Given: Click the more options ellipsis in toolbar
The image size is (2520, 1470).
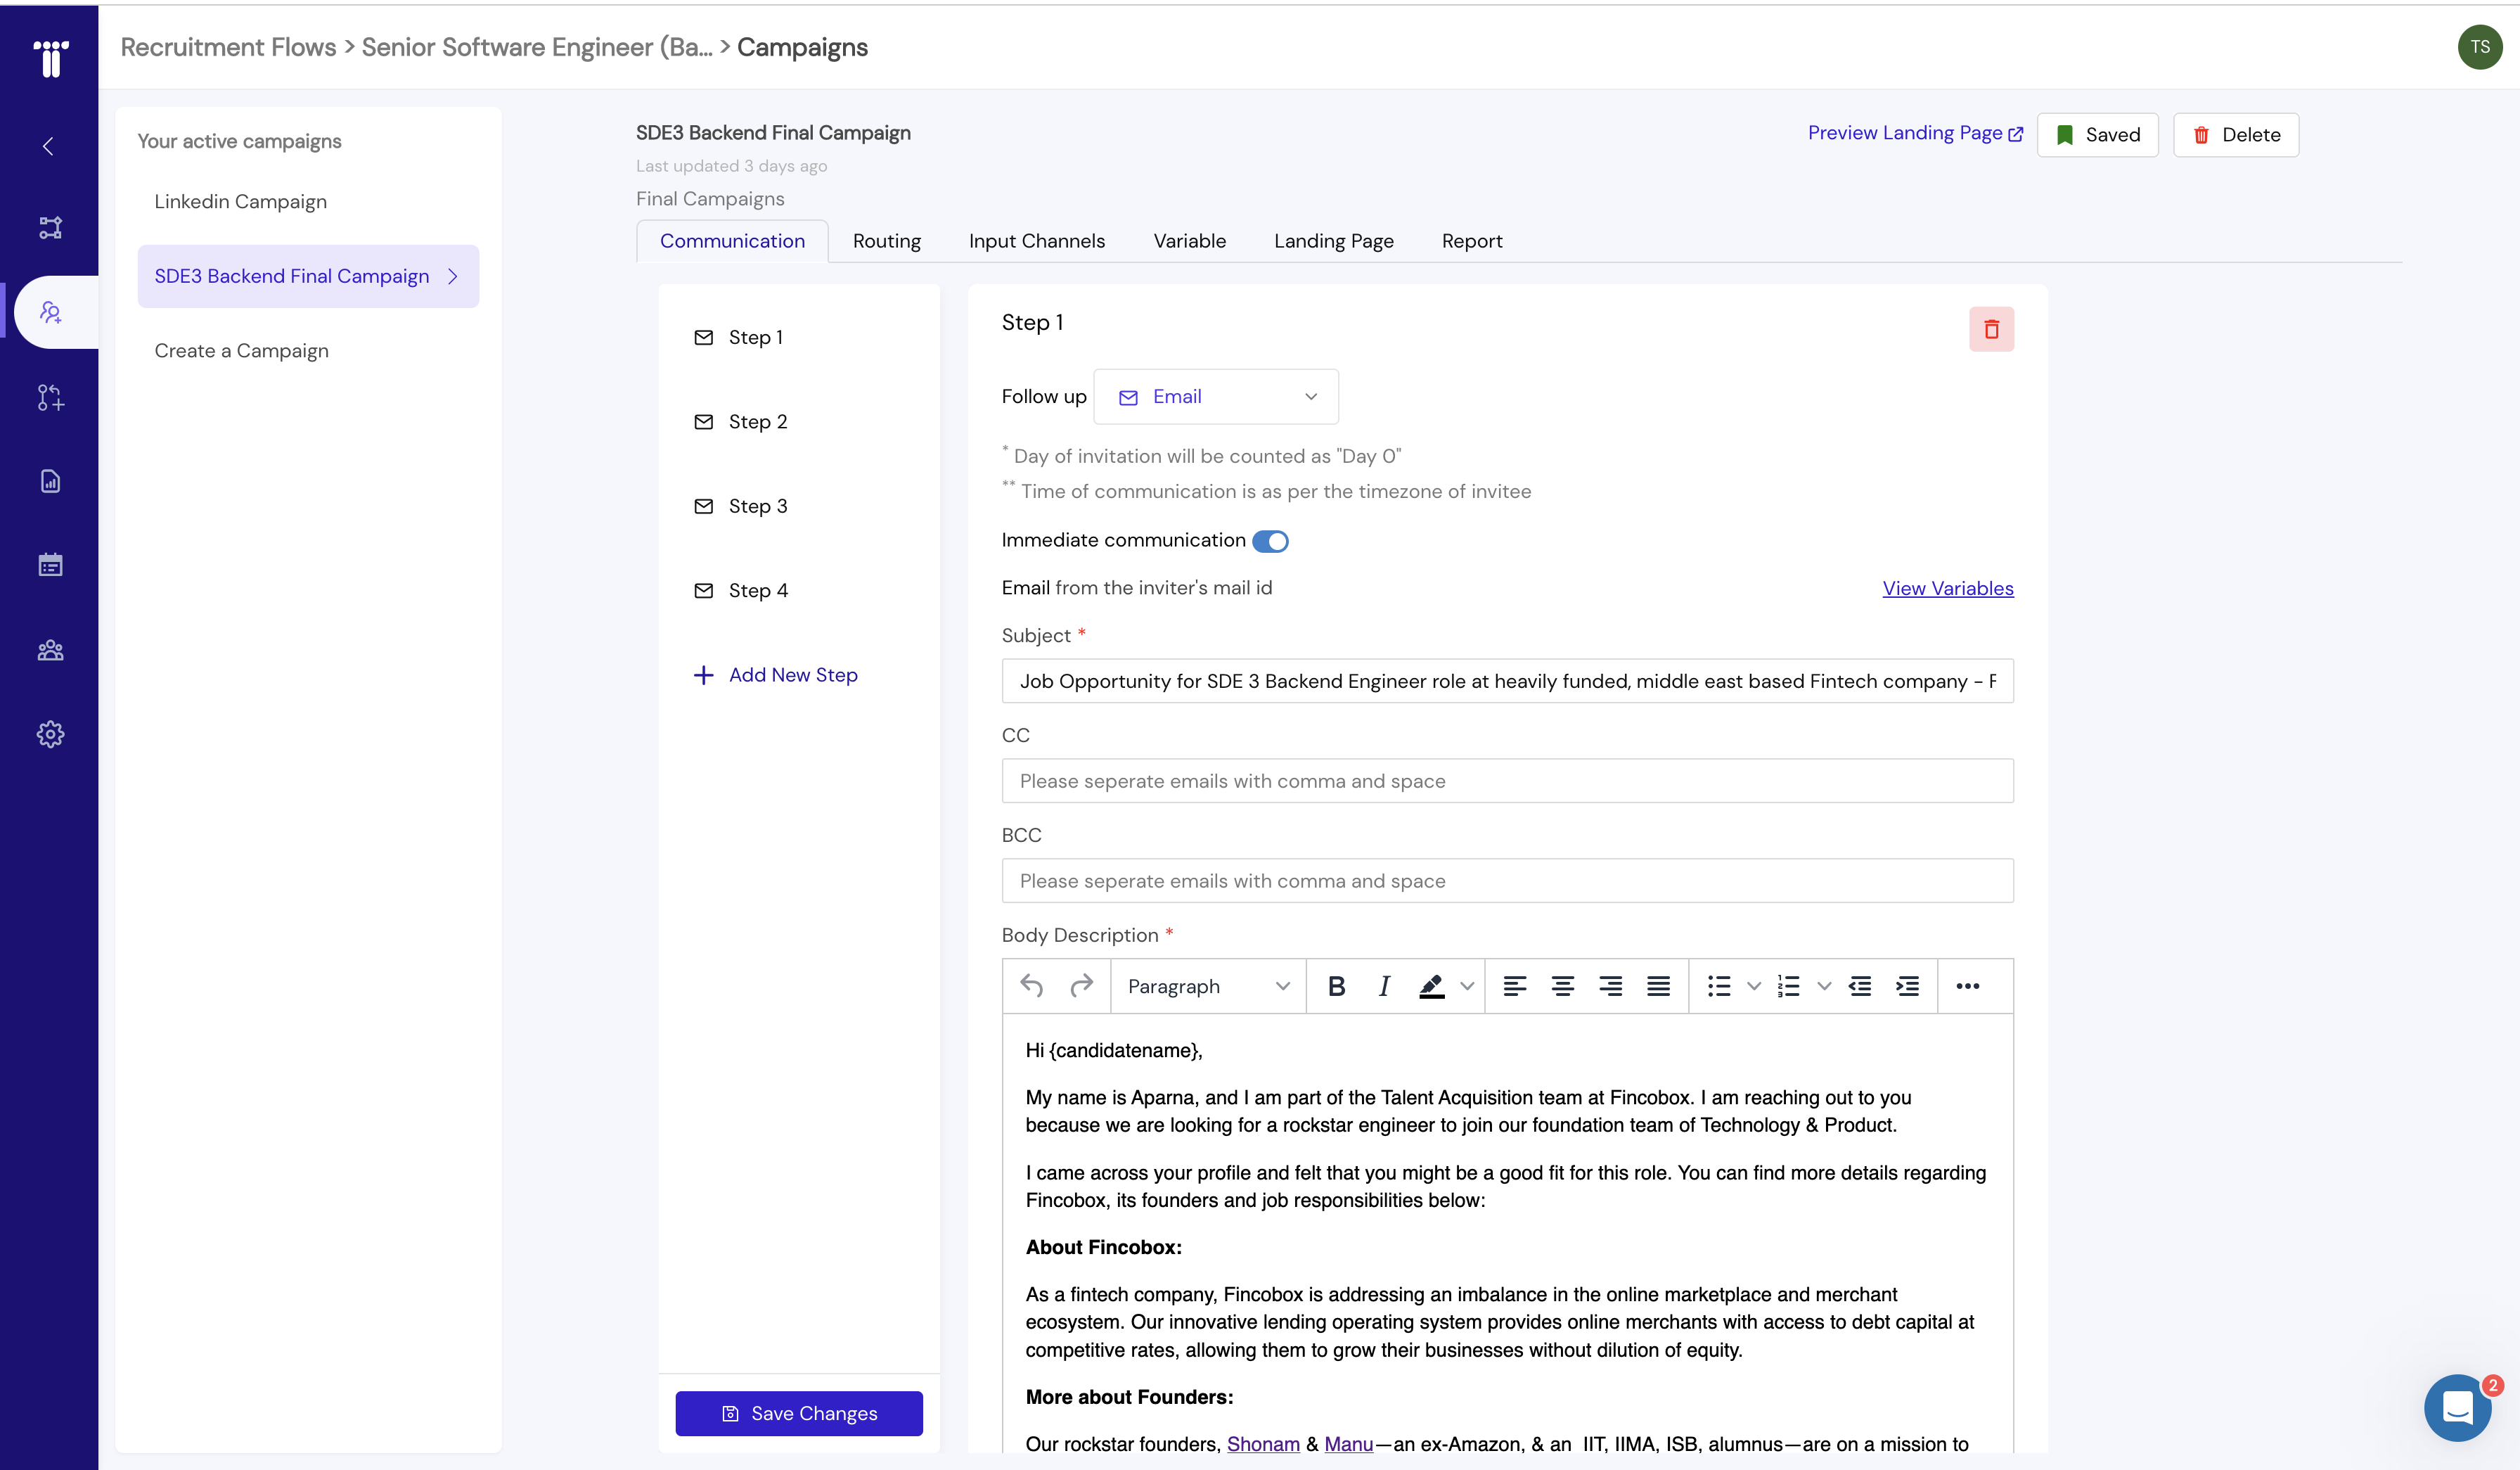Looking at the screenshot, I should point(1967,986).
